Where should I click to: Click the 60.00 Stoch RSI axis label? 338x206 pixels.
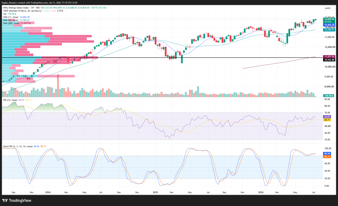point(327,163)
